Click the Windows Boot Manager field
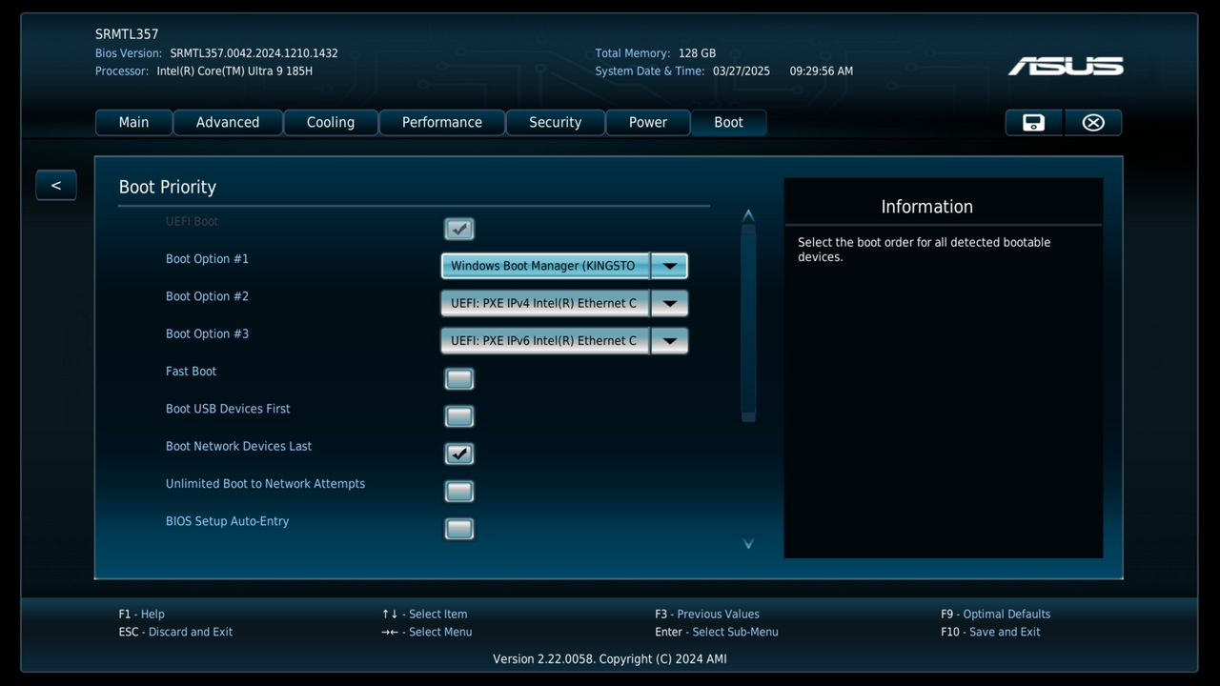Screen dimensions: 1220x686 [545, 266]
